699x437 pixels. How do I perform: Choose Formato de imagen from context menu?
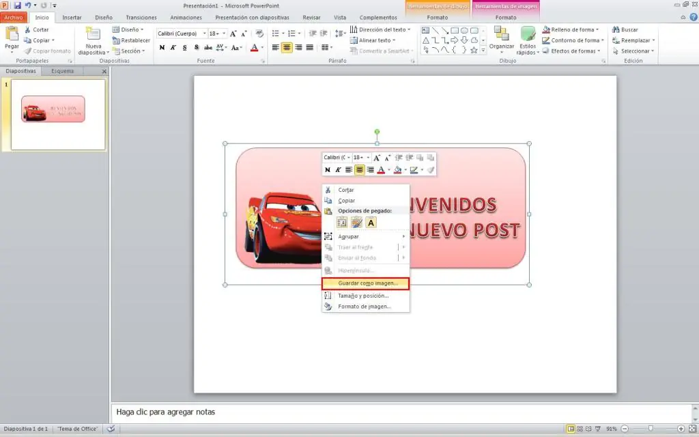pos(366,307)
